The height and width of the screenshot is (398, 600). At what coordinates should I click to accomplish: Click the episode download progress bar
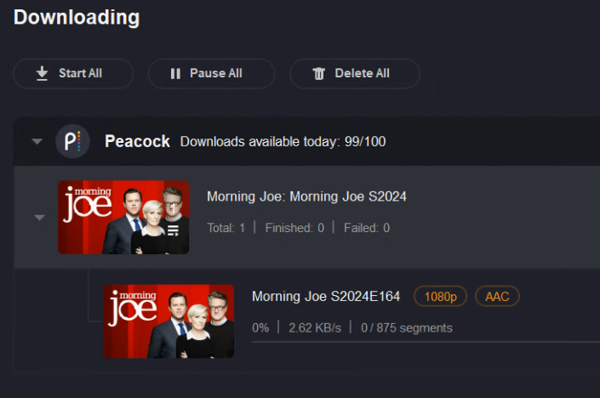point(426,342)
